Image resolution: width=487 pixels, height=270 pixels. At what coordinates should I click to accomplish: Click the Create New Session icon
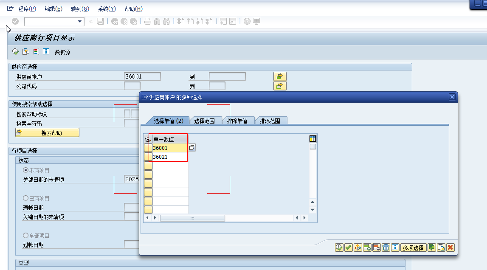pyautogui.click(x=223, y=21)
